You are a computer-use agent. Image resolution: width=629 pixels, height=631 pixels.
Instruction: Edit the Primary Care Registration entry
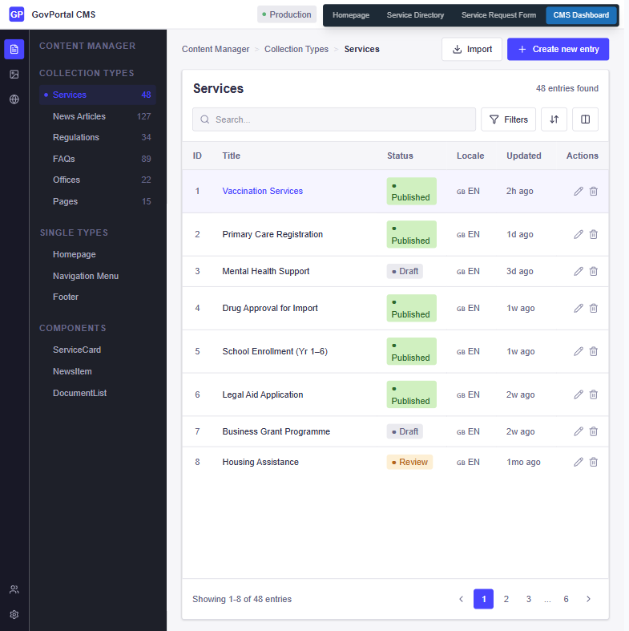coord(579,234)
